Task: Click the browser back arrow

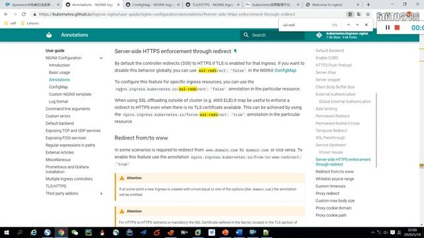Action: point(6,15)
